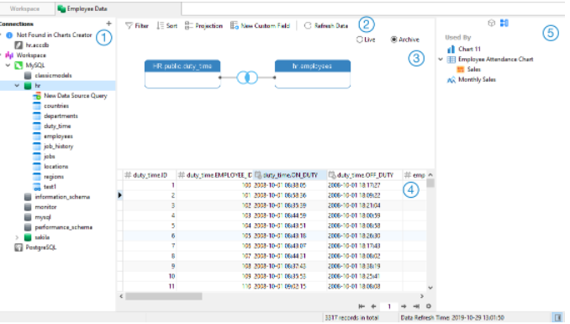Click the horizontal scrollbar below the data grid
The image size is (570, 324).
point(164,296)
